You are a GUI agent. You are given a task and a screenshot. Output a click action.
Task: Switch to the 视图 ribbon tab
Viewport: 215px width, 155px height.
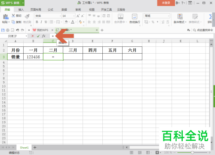(92, 9)
